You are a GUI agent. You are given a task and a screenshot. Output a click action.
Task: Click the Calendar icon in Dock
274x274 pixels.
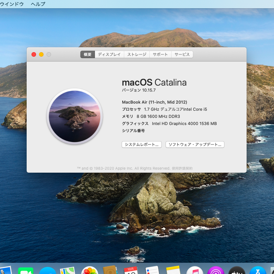tap(131, 271)
